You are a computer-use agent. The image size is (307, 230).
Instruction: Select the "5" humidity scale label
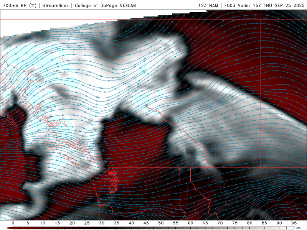click(x=28, y=223)
